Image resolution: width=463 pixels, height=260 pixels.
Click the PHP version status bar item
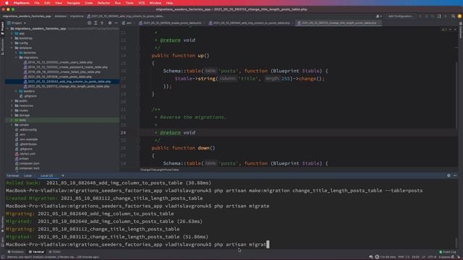pos(404,257)
